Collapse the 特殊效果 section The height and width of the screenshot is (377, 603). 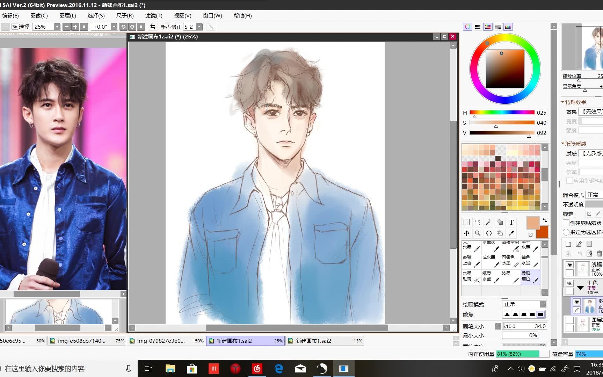tap(563, 102)
